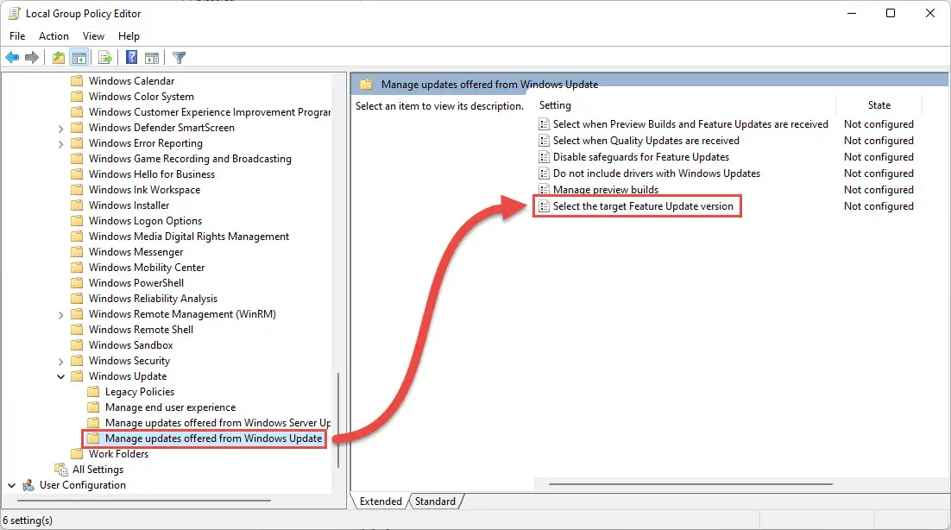Select Windows PowerShell folder
The height and width of the screenshot is (530, 951).
point(136,283)
